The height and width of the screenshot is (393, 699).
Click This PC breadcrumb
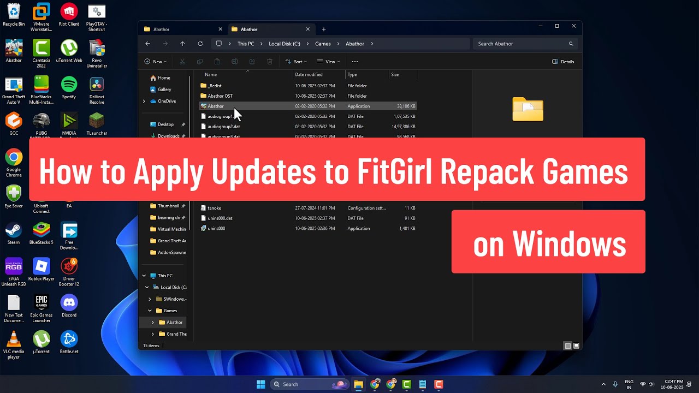pyautogui.click(x=246, y=44)
